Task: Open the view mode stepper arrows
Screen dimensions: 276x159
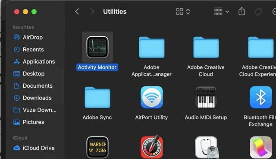Action: click(x=188, y=12)
